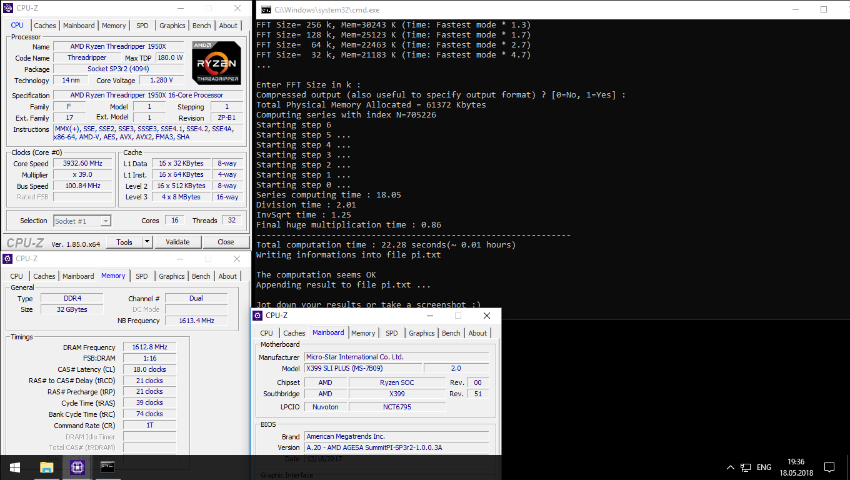Click CAS# Latency value 18.0 clocks
Viewport: 850px width, 480px height.
(x=149, y=369)
